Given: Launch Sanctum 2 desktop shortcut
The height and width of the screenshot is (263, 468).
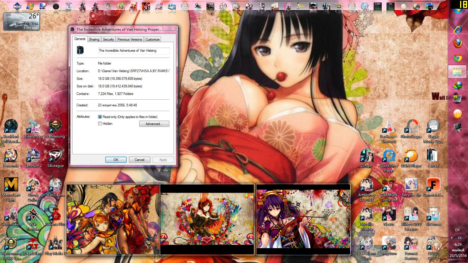Looking at the screenshot, I should (x=33, y=158).
